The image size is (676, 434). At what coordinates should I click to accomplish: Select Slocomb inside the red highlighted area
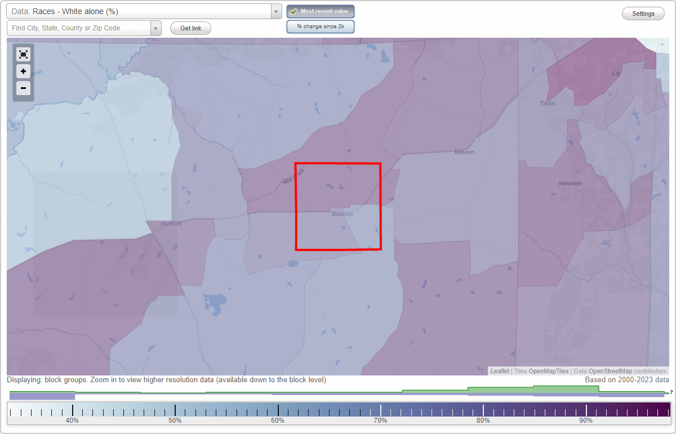[341, 214]
